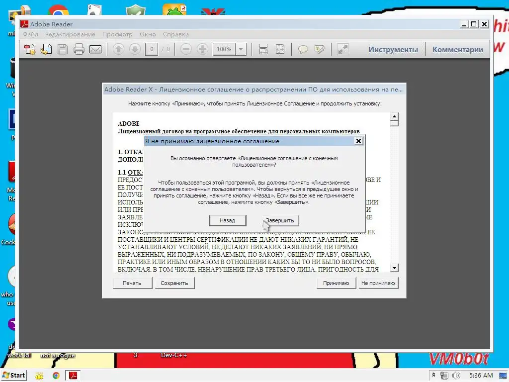Click the Fit width scrolling icon
The image size is (509, 382).
pos(263,49)
